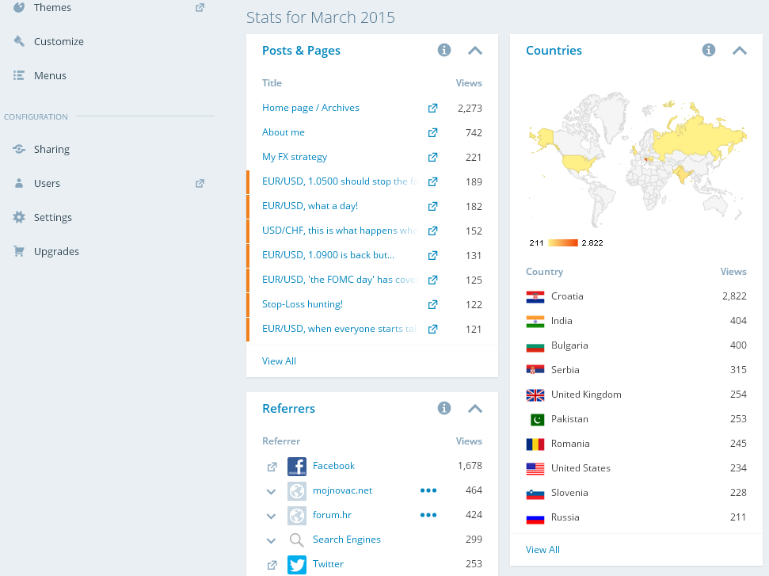Image resolution: width=769 pixels, height=576 pixels.
Task: Open the Stop-Loss hunting! post link
Action: pyautogui.click(x=302, y=304)
